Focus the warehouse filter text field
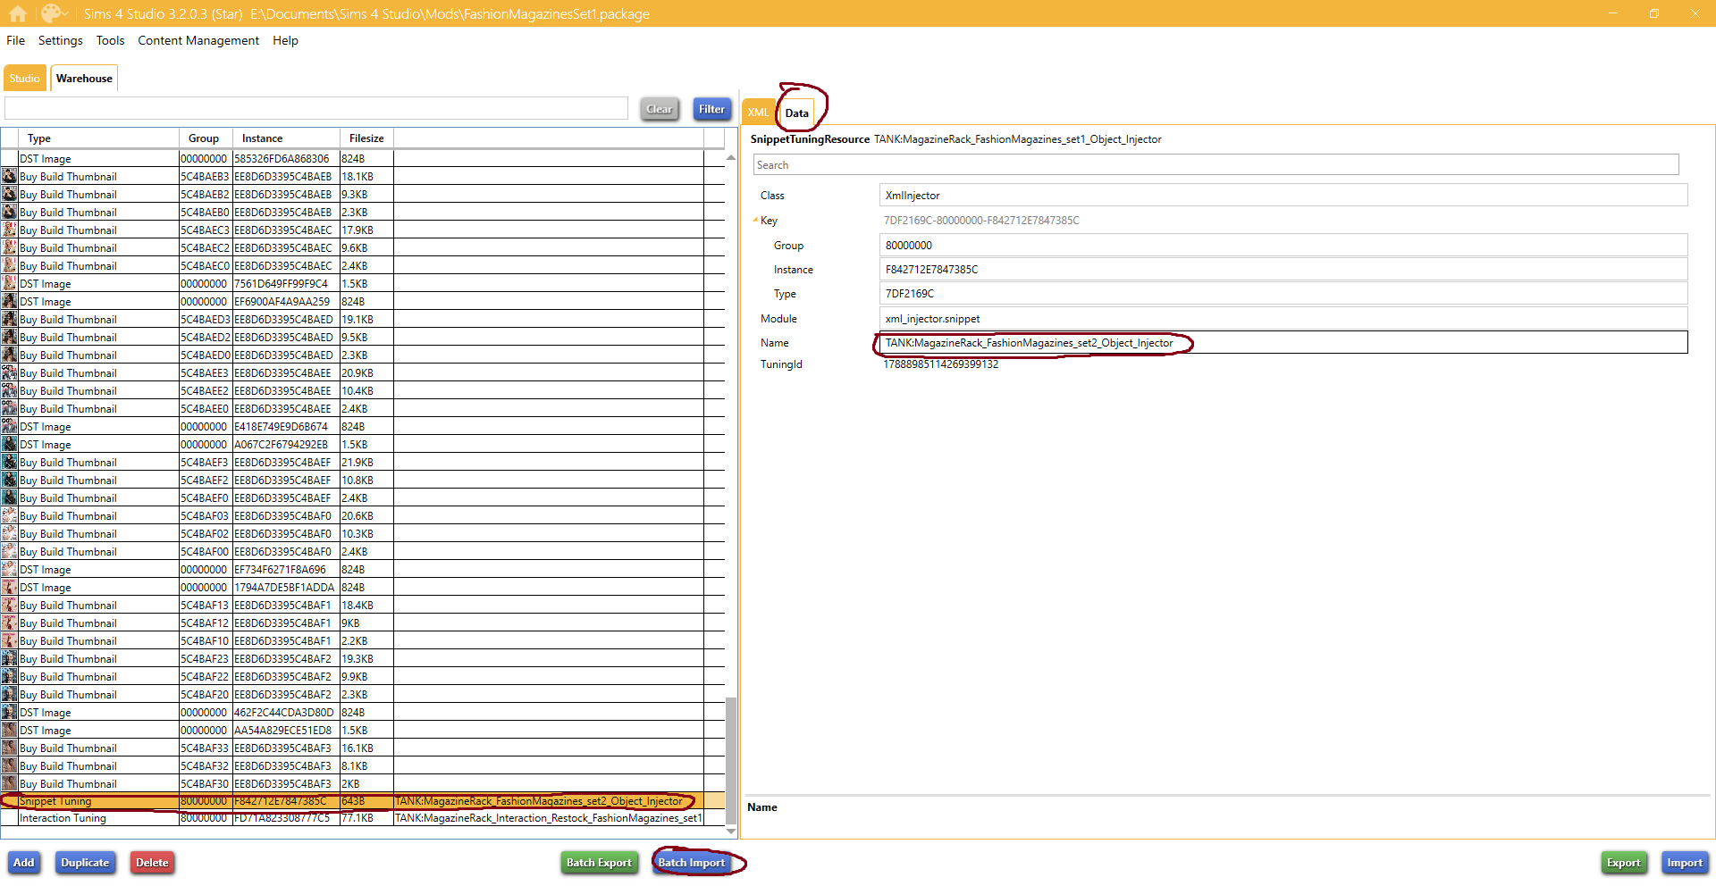Screen dimensions: 1716x886 pos(316,108)
